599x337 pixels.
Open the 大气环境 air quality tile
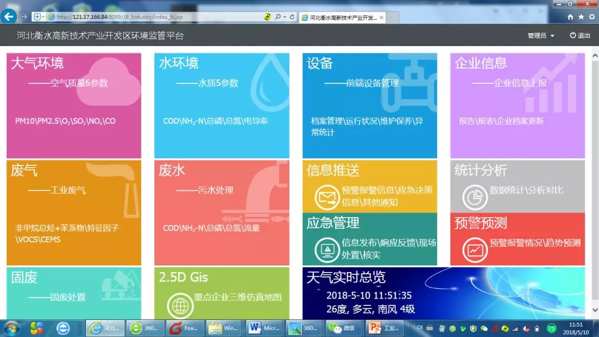[x=74, y=105]
